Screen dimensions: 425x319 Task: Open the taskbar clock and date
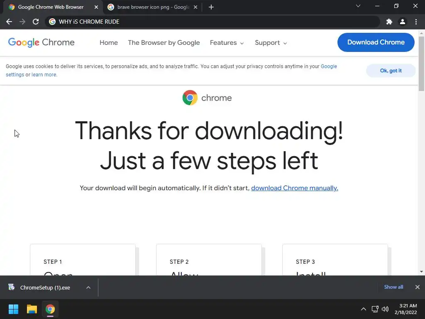(405, 309)
